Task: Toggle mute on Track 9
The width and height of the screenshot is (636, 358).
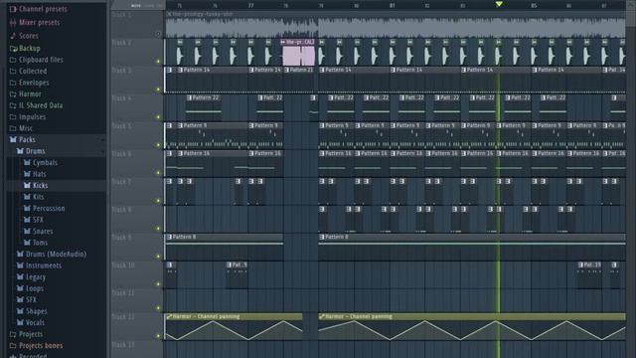Action: [x=158, y=257]
